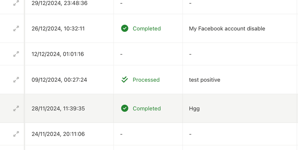
Task: Open the "test positive" comment cell
Action: (205, 80)
